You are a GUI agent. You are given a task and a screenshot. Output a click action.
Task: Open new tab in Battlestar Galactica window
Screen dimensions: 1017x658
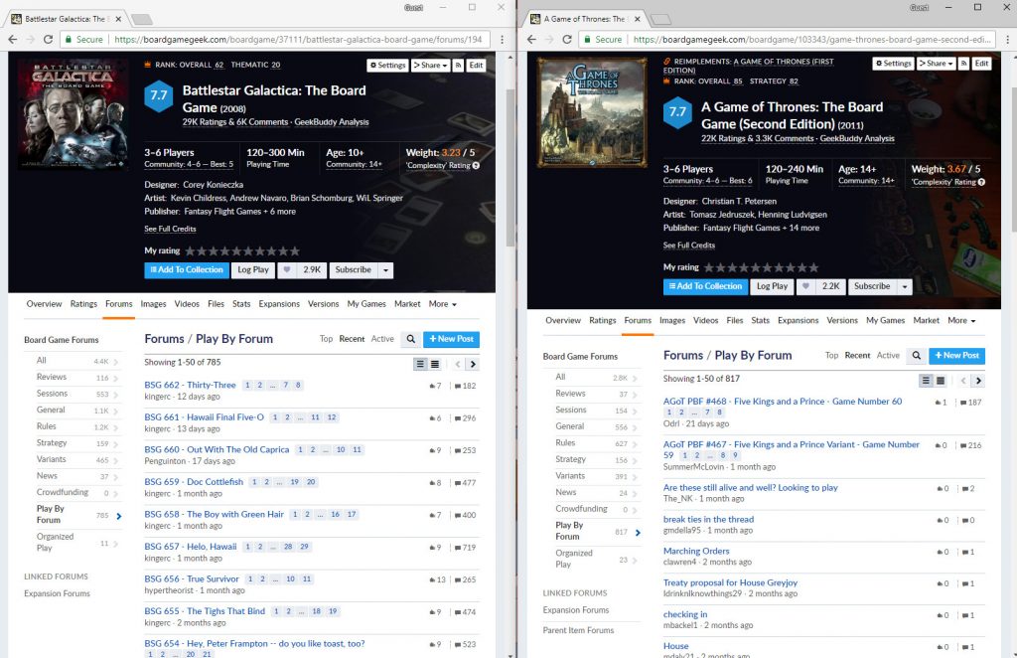142,19
